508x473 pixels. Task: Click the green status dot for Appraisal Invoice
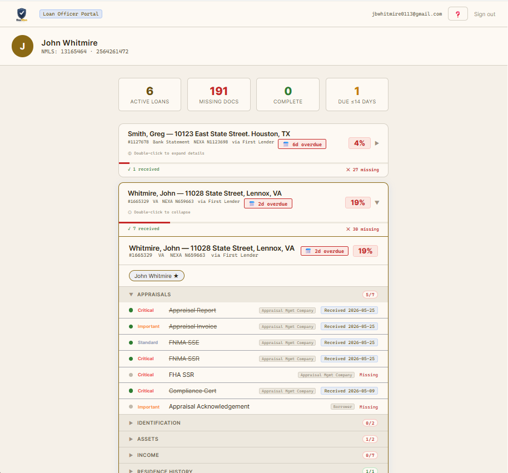pos(131,326)
